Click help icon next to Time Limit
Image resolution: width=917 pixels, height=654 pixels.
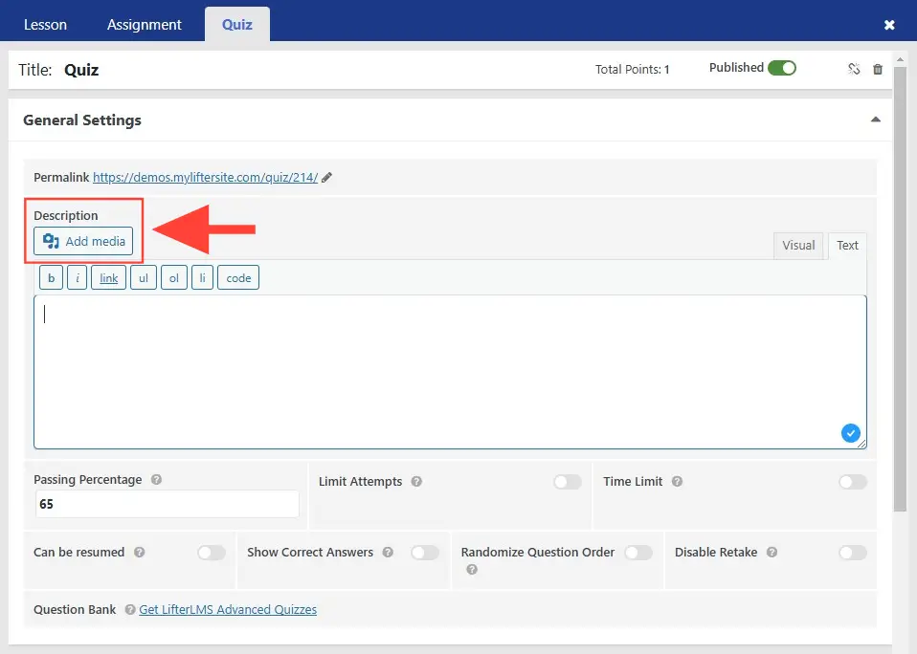[677, 482]
